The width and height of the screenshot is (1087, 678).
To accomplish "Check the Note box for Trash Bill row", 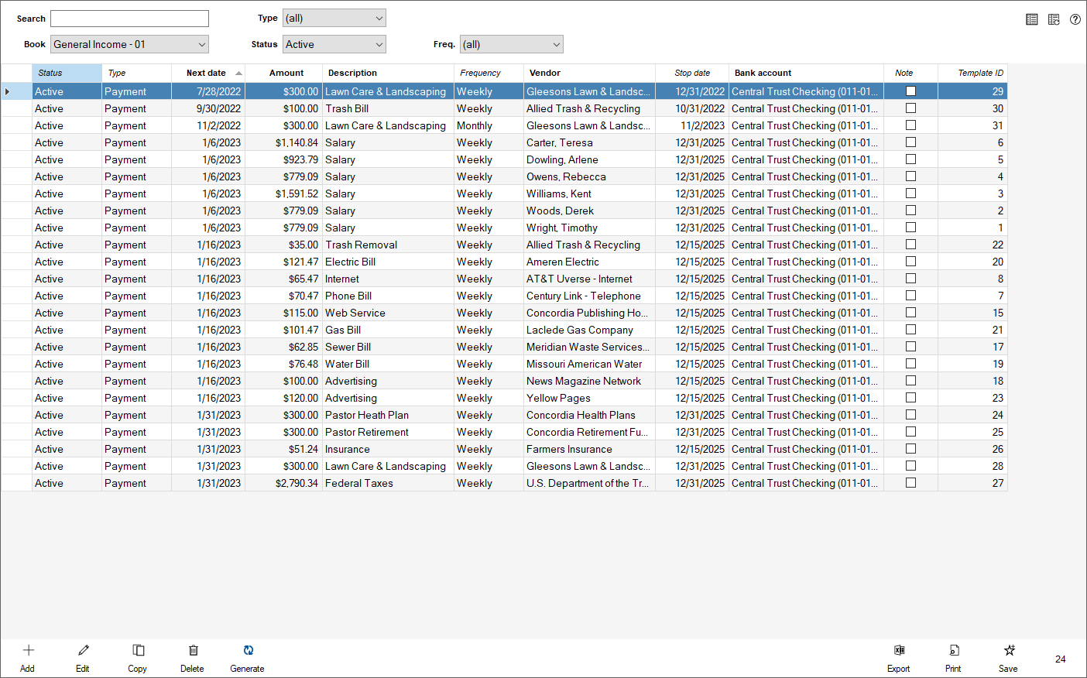I will pos(910,108).
